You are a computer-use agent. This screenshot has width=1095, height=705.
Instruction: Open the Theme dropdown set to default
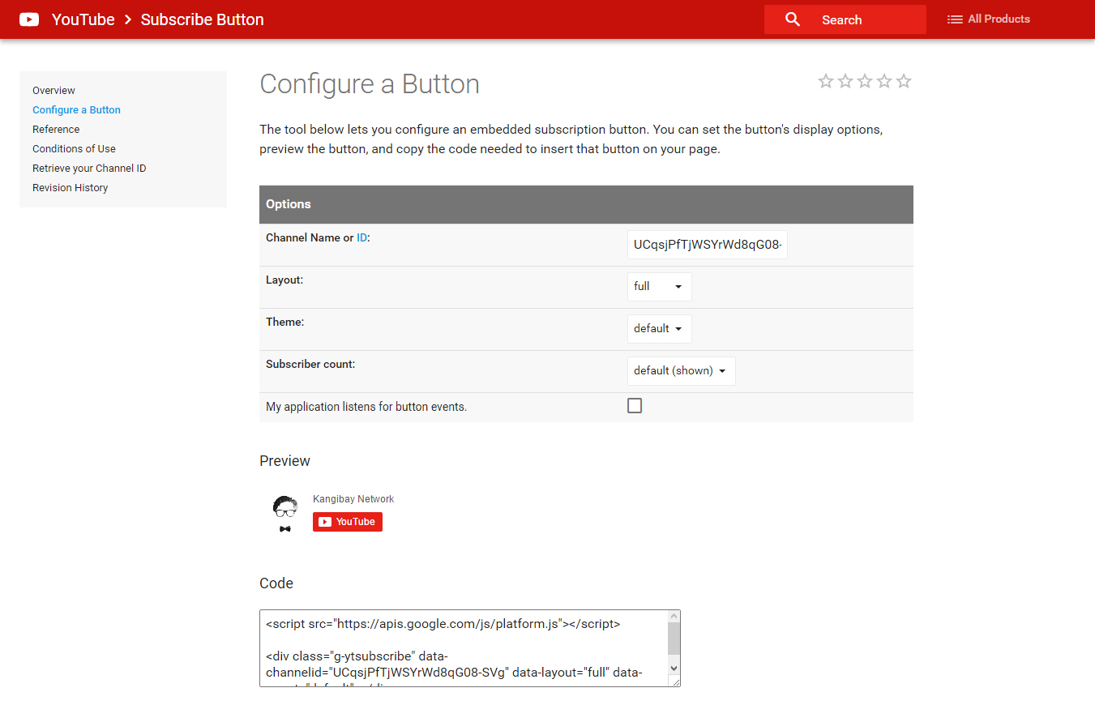[660, 329]
